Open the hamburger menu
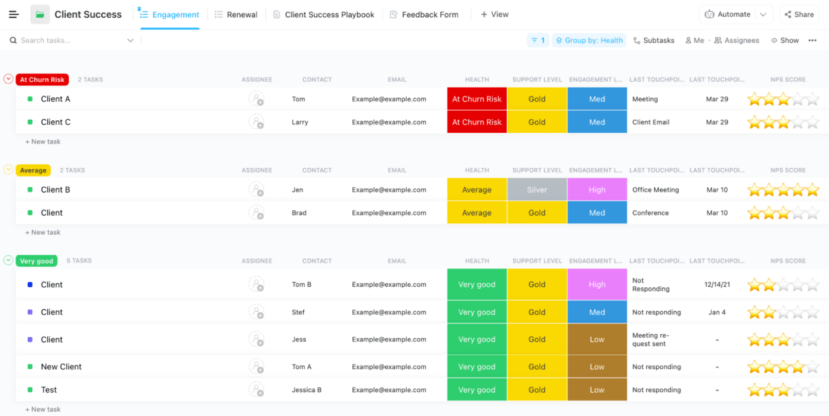 pyautogui.click(x=13, y=14)
